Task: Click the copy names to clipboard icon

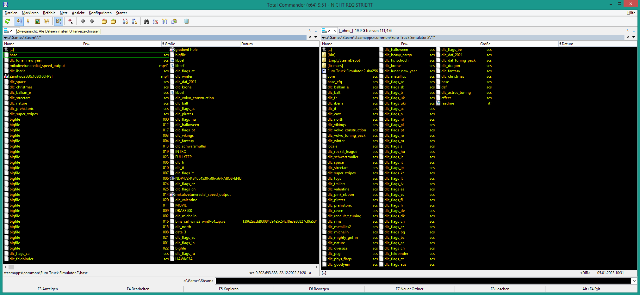Action: pos(174,21)
